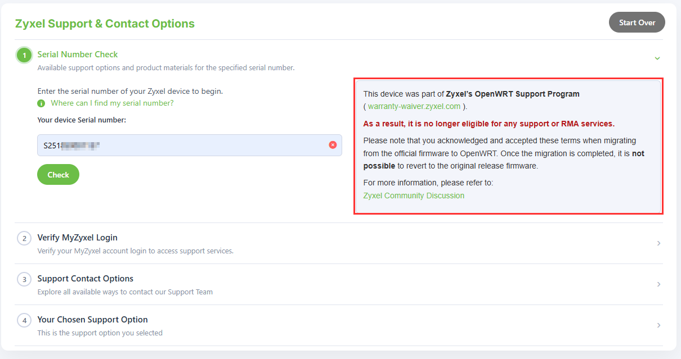Click 'Available support options and product materials' text

[165, 67]
